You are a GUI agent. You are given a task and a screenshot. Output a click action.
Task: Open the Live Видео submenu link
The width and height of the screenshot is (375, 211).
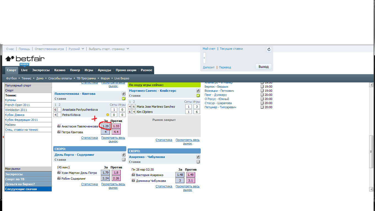point(122,78)
